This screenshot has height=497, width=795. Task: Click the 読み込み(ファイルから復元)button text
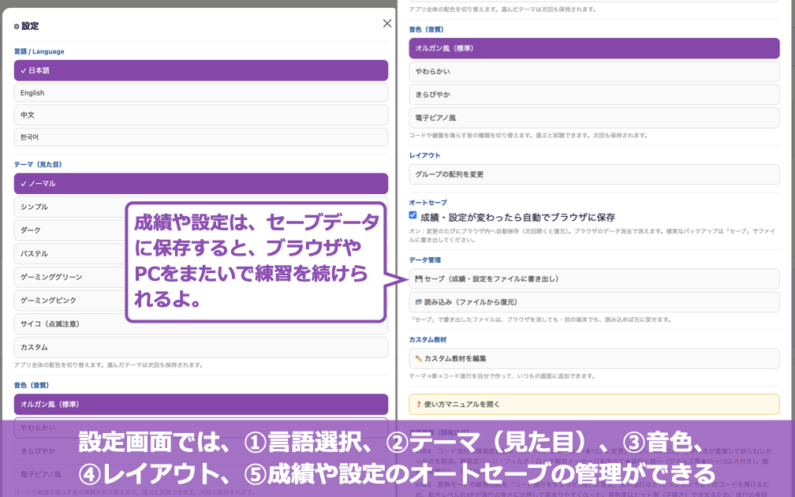tap(471, 302)
